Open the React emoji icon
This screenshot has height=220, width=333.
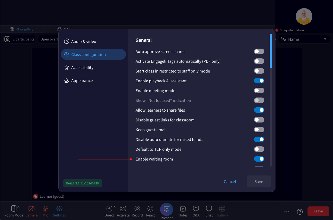point(150,209)
